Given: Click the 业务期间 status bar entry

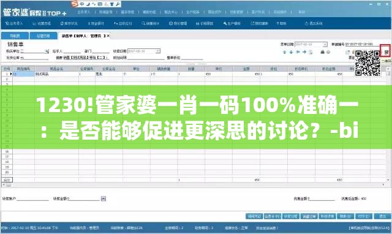Looking at the screenshot, I should (x=174, y=228).
